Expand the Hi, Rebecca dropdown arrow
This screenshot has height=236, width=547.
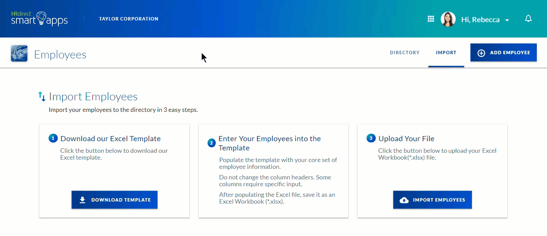click(507, 20)
